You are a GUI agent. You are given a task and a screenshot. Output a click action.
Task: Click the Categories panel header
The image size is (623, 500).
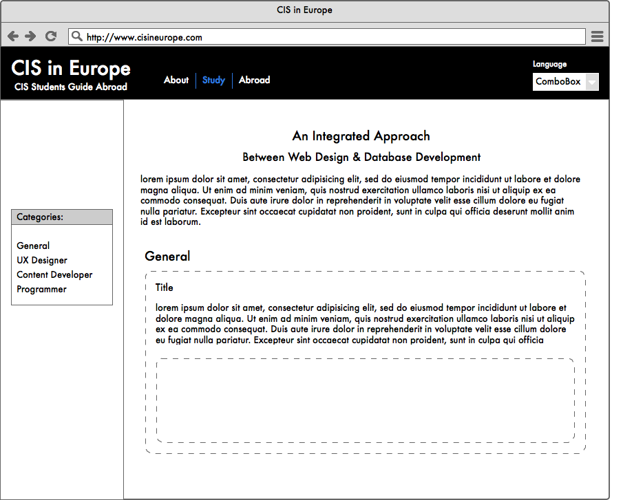point(62,217)
